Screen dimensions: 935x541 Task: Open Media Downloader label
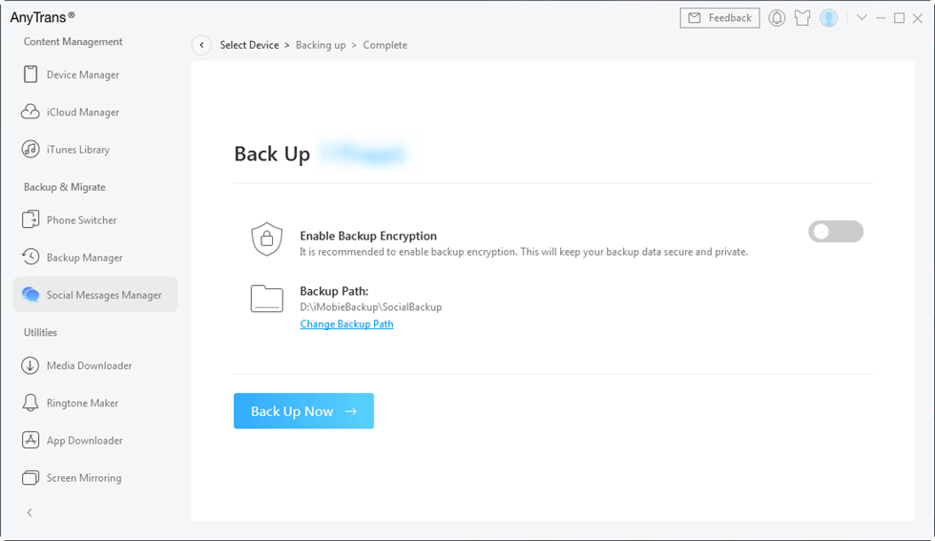point(90,365)
